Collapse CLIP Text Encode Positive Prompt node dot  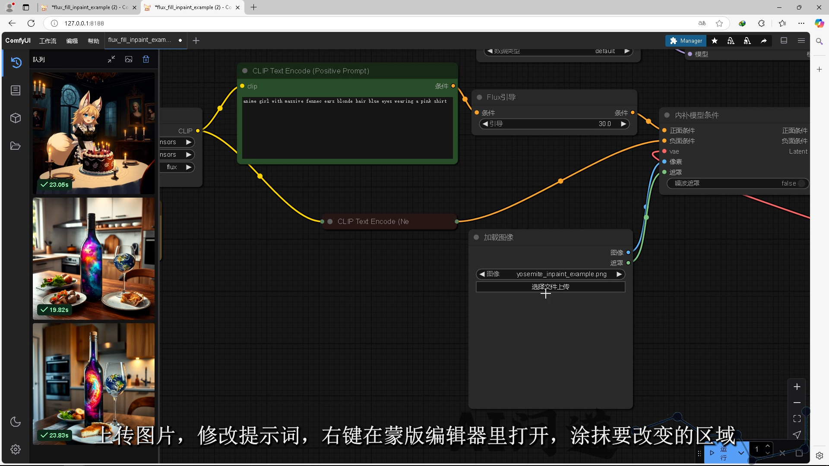pyautogui.click(x=245, y=71)
